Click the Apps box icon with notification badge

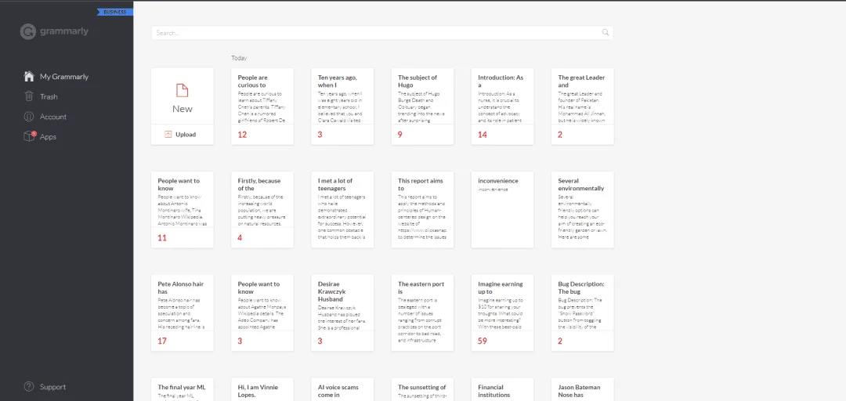(29, 136)
